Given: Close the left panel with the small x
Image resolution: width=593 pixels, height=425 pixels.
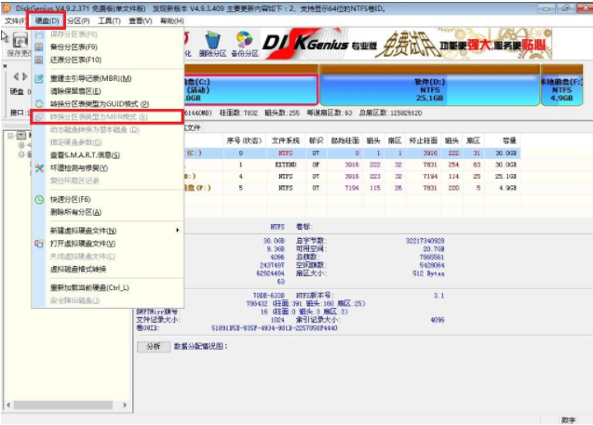Looking at the screenshot, I should [5, 66].
